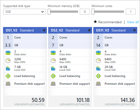Select the DS2_V2 Standard card header
This screenshot has height=110, width=140.
(x=70, y=30)
